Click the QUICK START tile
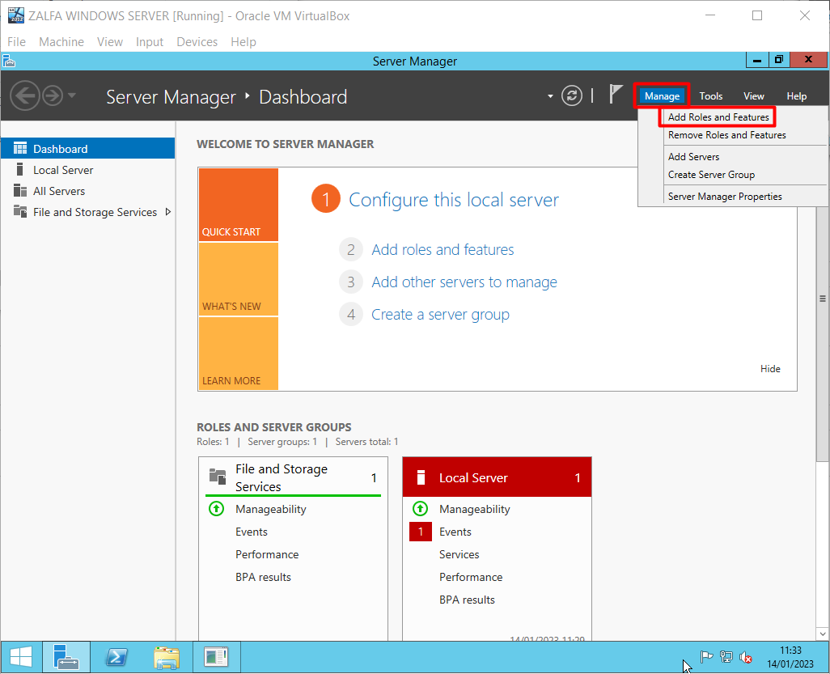This screenshot has height=674, width=830. click(238, 205)
